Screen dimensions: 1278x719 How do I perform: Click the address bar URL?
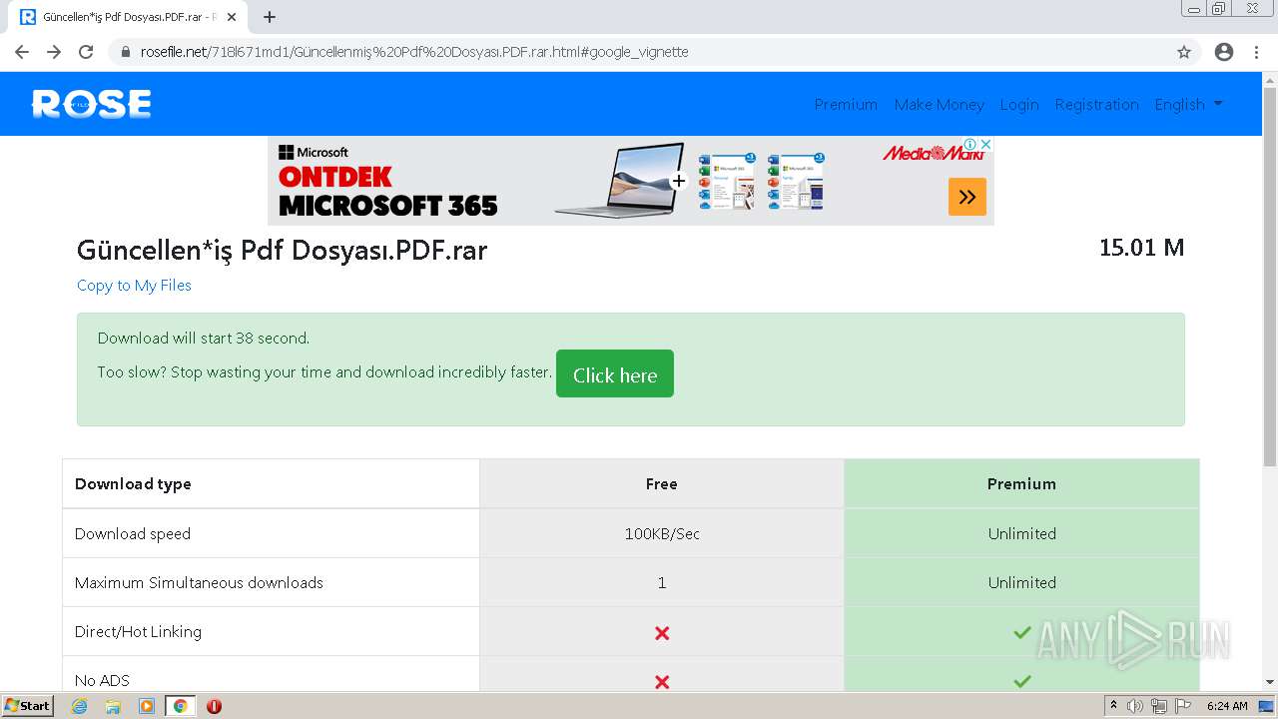[x=414, y=52]
